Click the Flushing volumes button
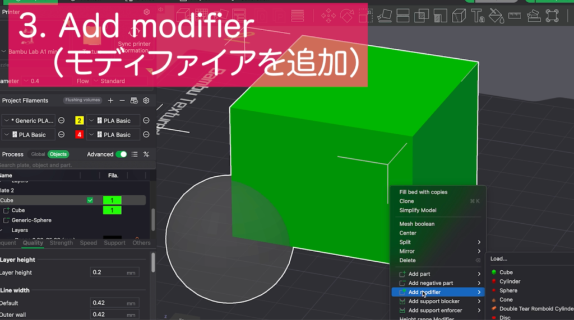 click(x=82, y=101)
